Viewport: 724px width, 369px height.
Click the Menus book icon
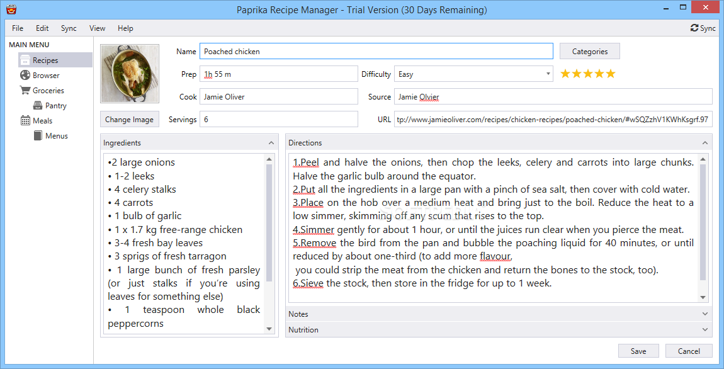(x=38, y=136)
